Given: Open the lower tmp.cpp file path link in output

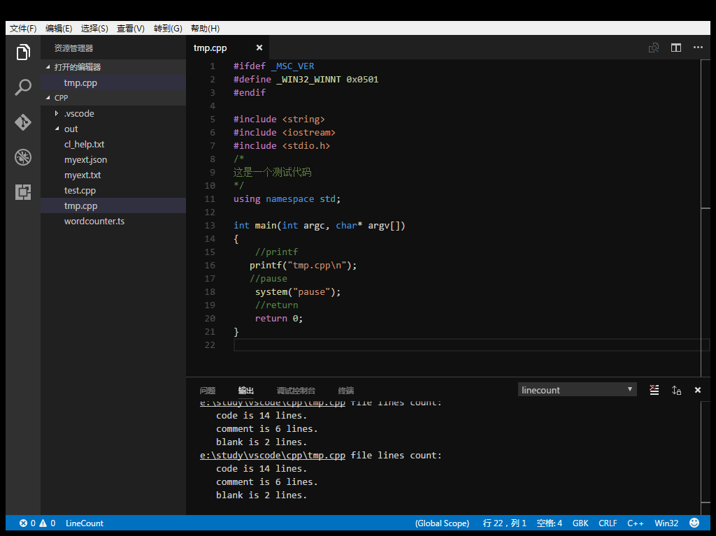Looking at the screenshot, I should tap(273, 455).
